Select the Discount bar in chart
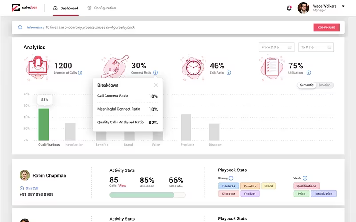This screenshot has width=356, height=222. pyautogui.click(x=214, y=132)
